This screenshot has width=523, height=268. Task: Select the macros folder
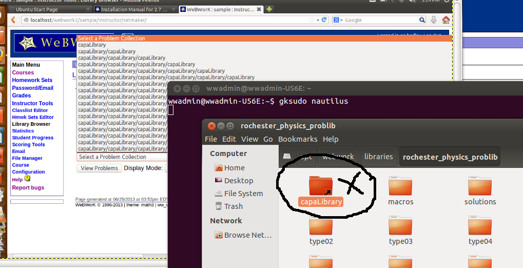coord(400,191)
